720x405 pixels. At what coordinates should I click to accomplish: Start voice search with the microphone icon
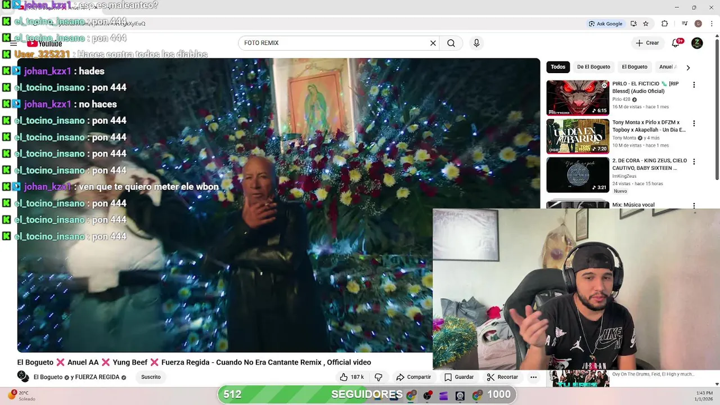[x=476, y=43]
